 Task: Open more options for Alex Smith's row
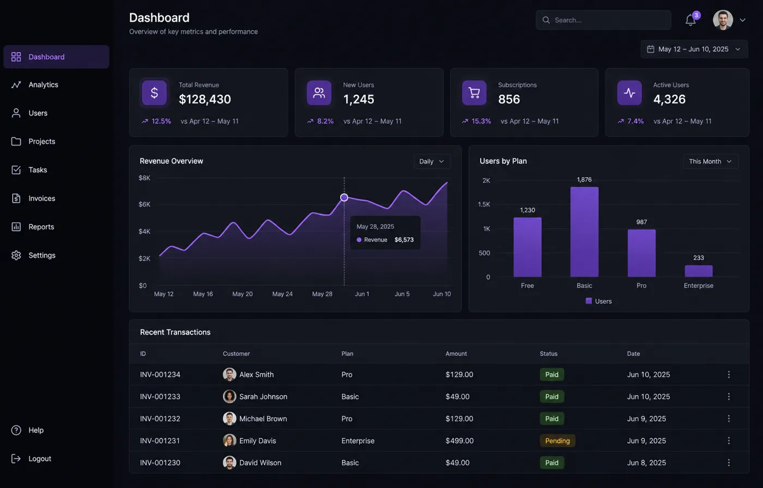[729, 375]
